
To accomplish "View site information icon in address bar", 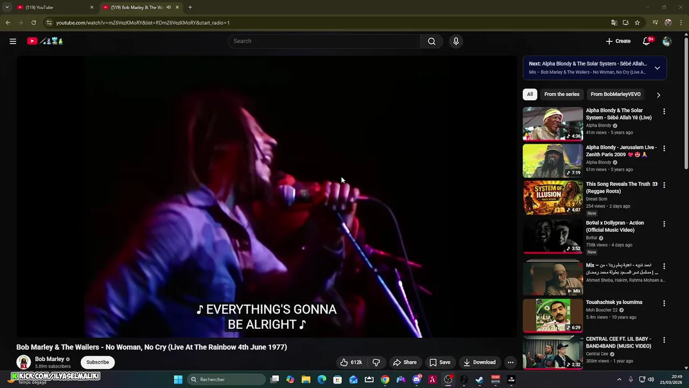I will 49,23.
